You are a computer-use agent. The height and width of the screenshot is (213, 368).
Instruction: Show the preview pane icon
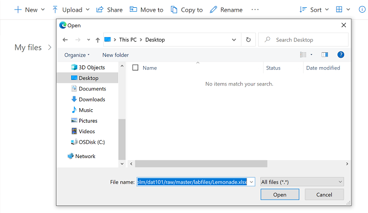click(x=325, y=55)
